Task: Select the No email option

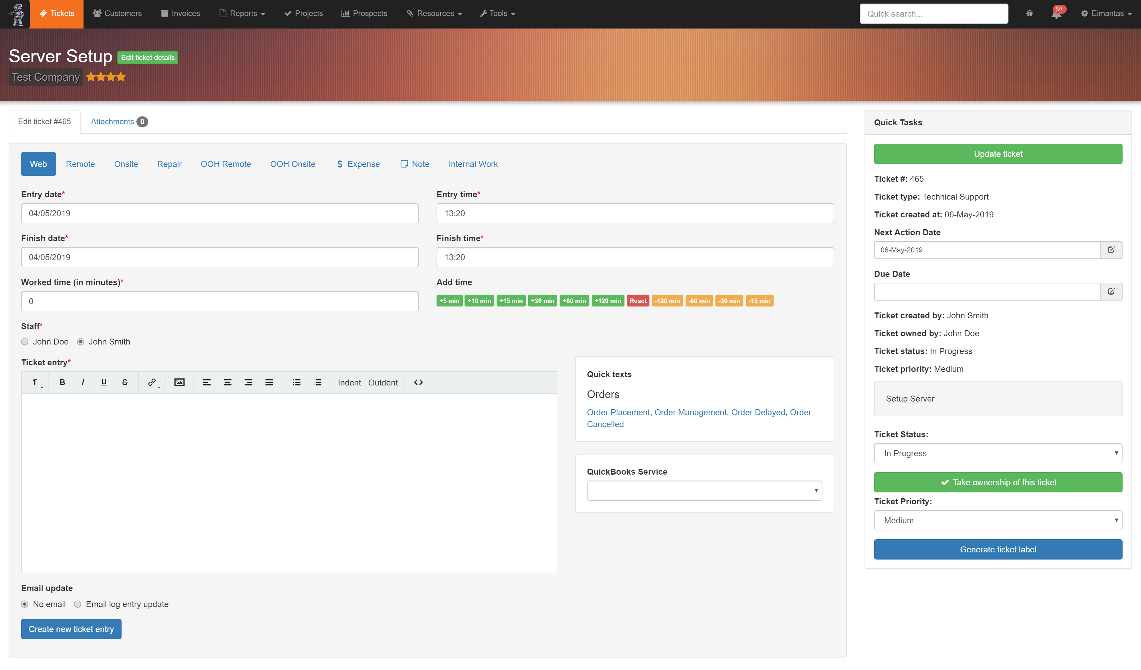Action: tap(25, 604)
